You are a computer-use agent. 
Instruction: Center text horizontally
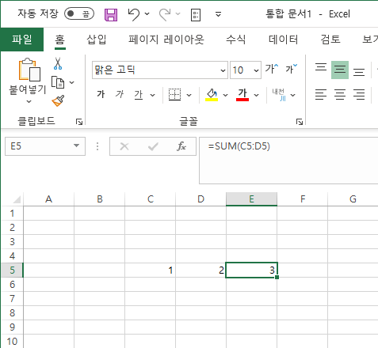340,94
